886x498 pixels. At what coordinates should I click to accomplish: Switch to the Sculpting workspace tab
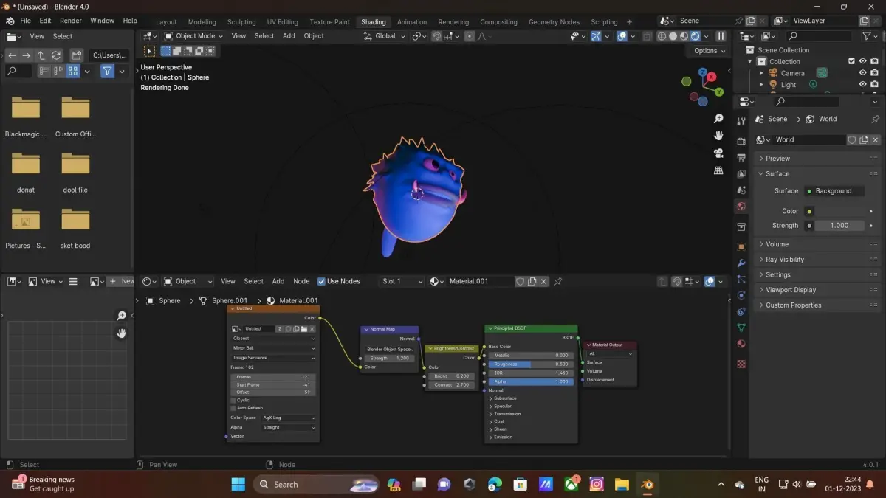click(241, 21)
